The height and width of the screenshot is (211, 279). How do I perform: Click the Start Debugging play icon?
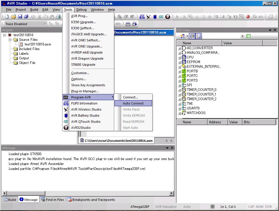[x=177, y=17]
